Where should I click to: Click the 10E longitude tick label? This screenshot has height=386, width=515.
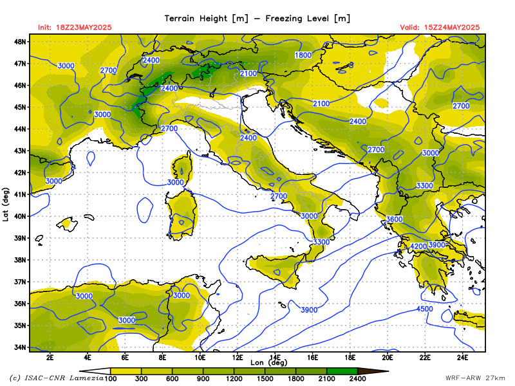point(200,357)
